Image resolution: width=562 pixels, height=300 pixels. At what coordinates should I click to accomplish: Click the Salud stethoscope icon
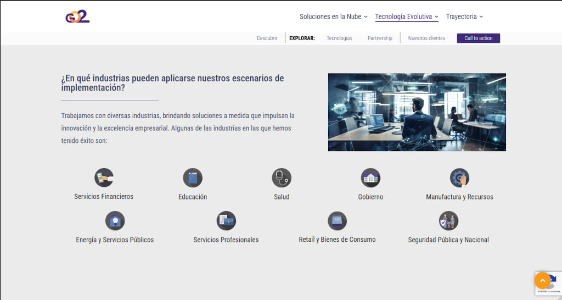click(282, 178)
